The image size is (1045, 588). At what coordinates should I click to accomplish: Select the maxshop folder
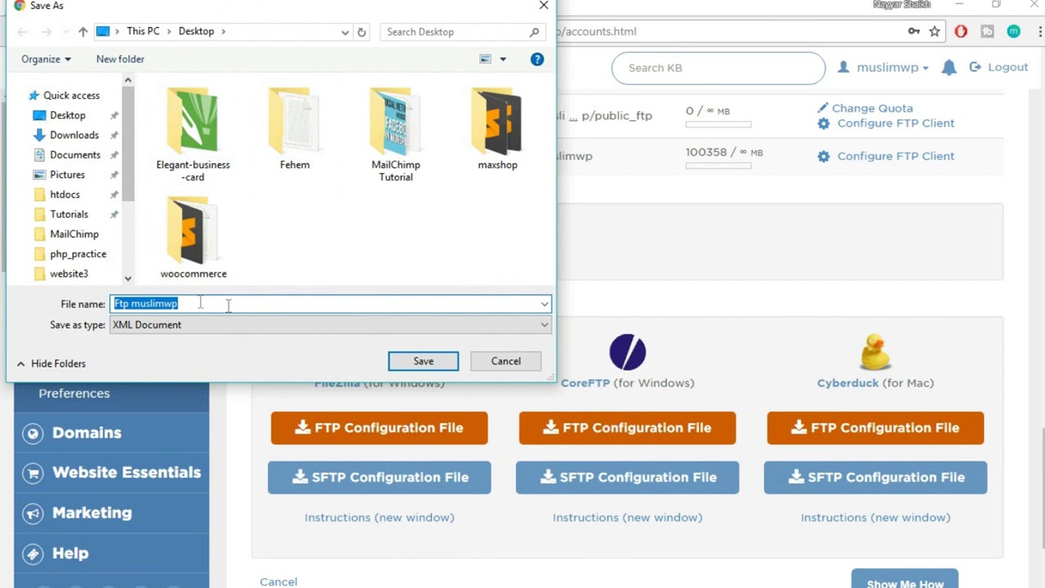[497, 129]
